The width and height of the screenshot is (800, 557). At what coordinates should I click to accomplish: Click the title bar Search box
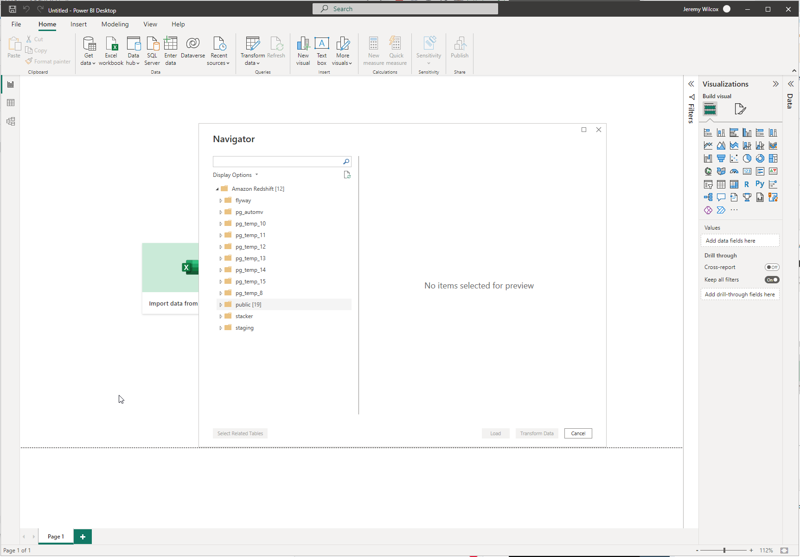point(405,9)
